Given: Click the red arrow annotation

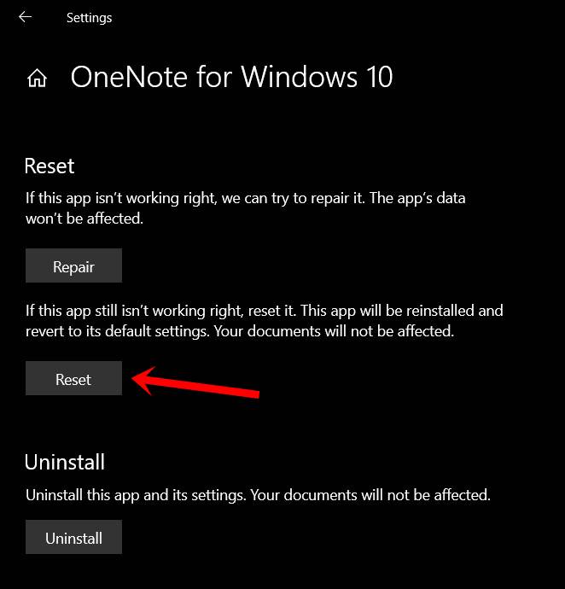Looking at the screenshot, I should point(195,383).
